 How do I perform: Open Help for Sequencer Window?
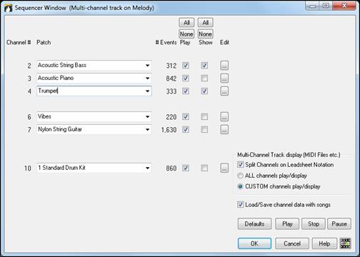coord(324,243)
